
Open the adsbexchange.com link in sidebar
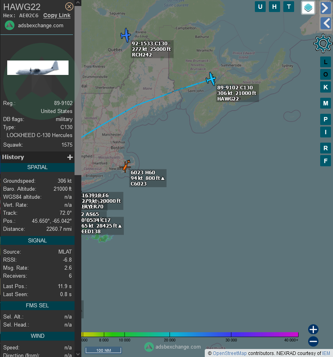click(40, 26)
